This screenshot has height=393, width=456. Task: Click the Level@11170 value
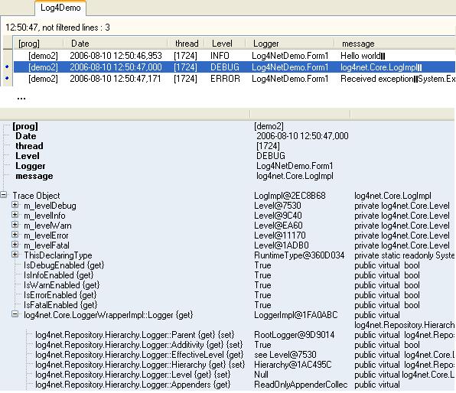click(280, 235)
